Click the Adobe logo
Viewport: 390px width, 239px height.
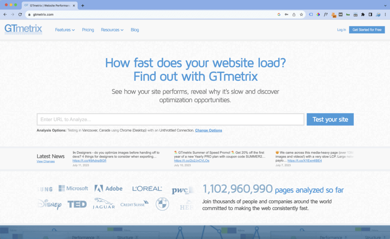coord(109,188)
